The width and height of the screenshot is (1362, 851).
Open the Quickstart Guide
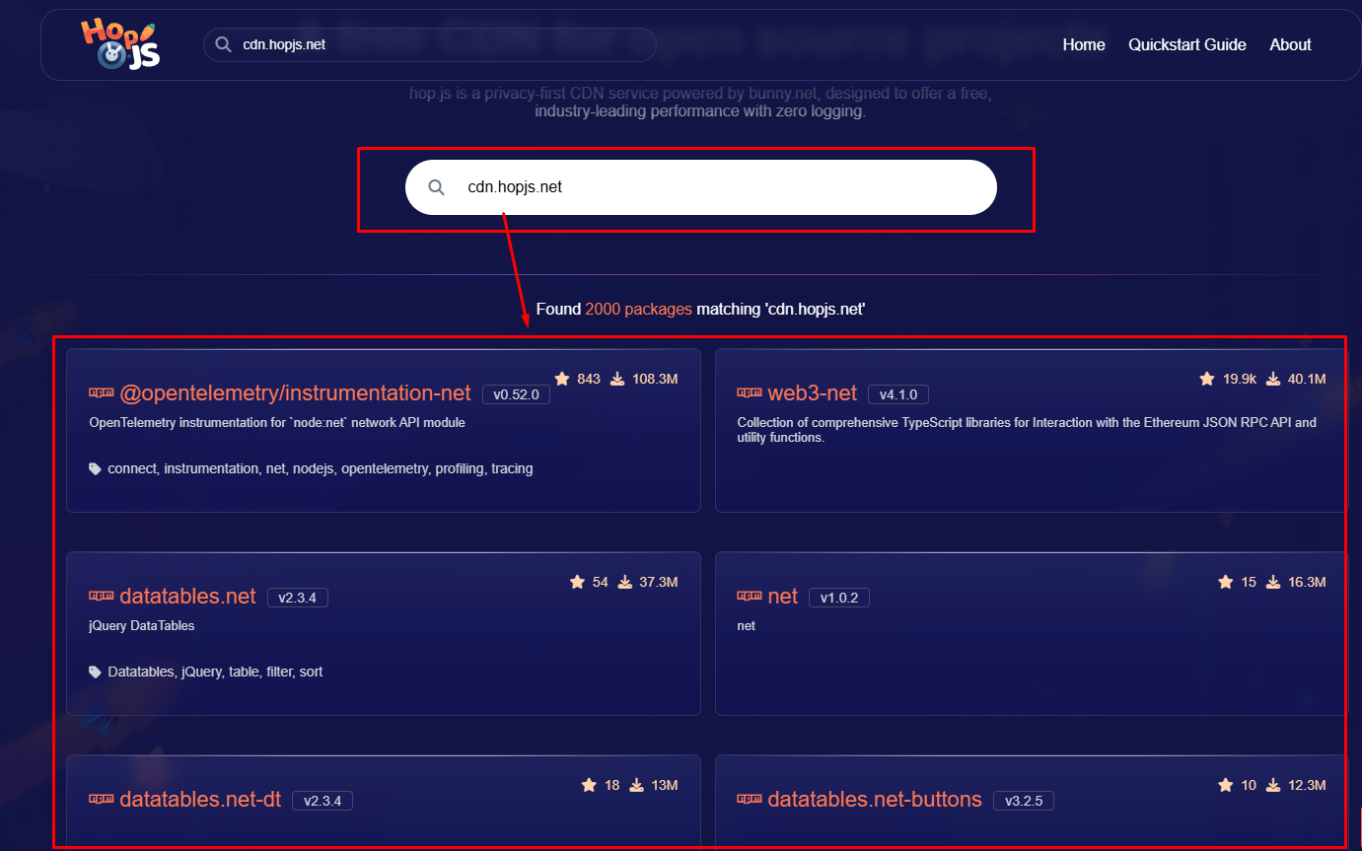coord(1187,44)
